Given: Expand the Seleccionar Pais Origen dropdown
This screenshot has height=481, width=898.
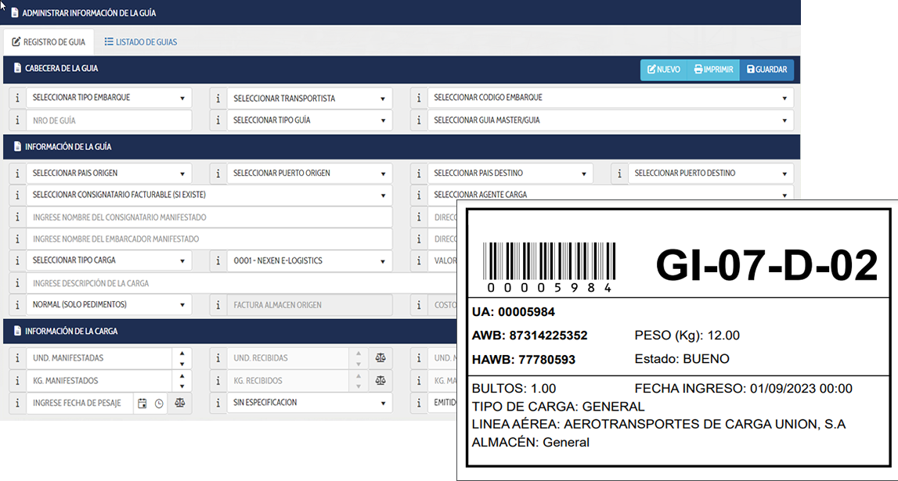Looking at the screenshot, I should coord(108,174).
